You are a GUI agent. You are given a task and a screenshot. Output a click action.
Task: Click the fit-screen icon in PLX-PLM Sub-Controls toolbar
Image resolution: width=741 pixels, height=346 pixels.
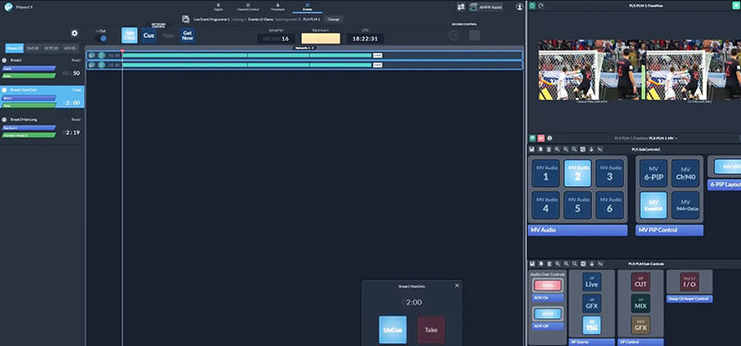click(583, 264)
